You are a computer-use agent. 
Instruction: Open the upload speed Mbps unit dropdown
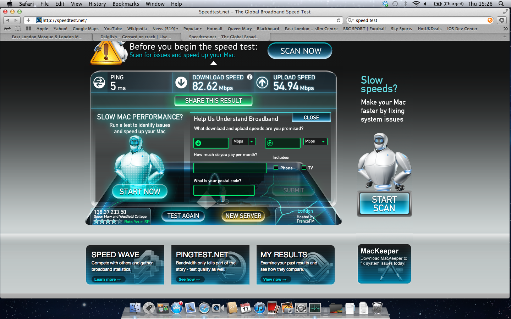coord(324,141)
